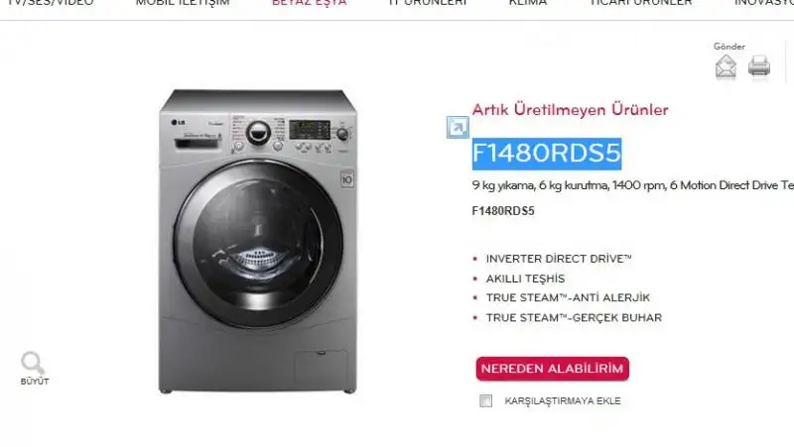Click the TRUE STEAM-GERÇEK BUHAR feature item
Viewport: 794px width, 447px height.
click(x=574, y=317)
